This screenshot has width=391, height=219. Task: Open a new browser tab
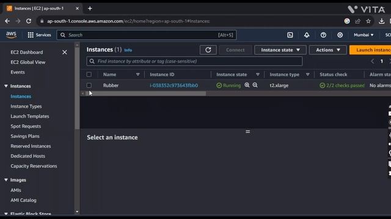(x=90, y=9)
